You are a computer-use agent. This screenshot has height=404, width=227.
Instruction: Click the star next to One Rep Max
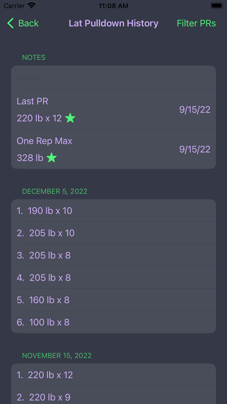51,158
